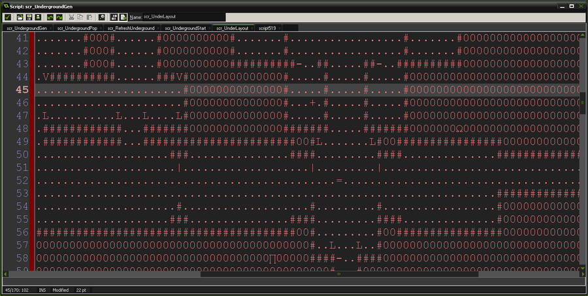The image size is (588, 296).
Task: Click line number 52 in the gutter
Action: (x=22, y=180)
